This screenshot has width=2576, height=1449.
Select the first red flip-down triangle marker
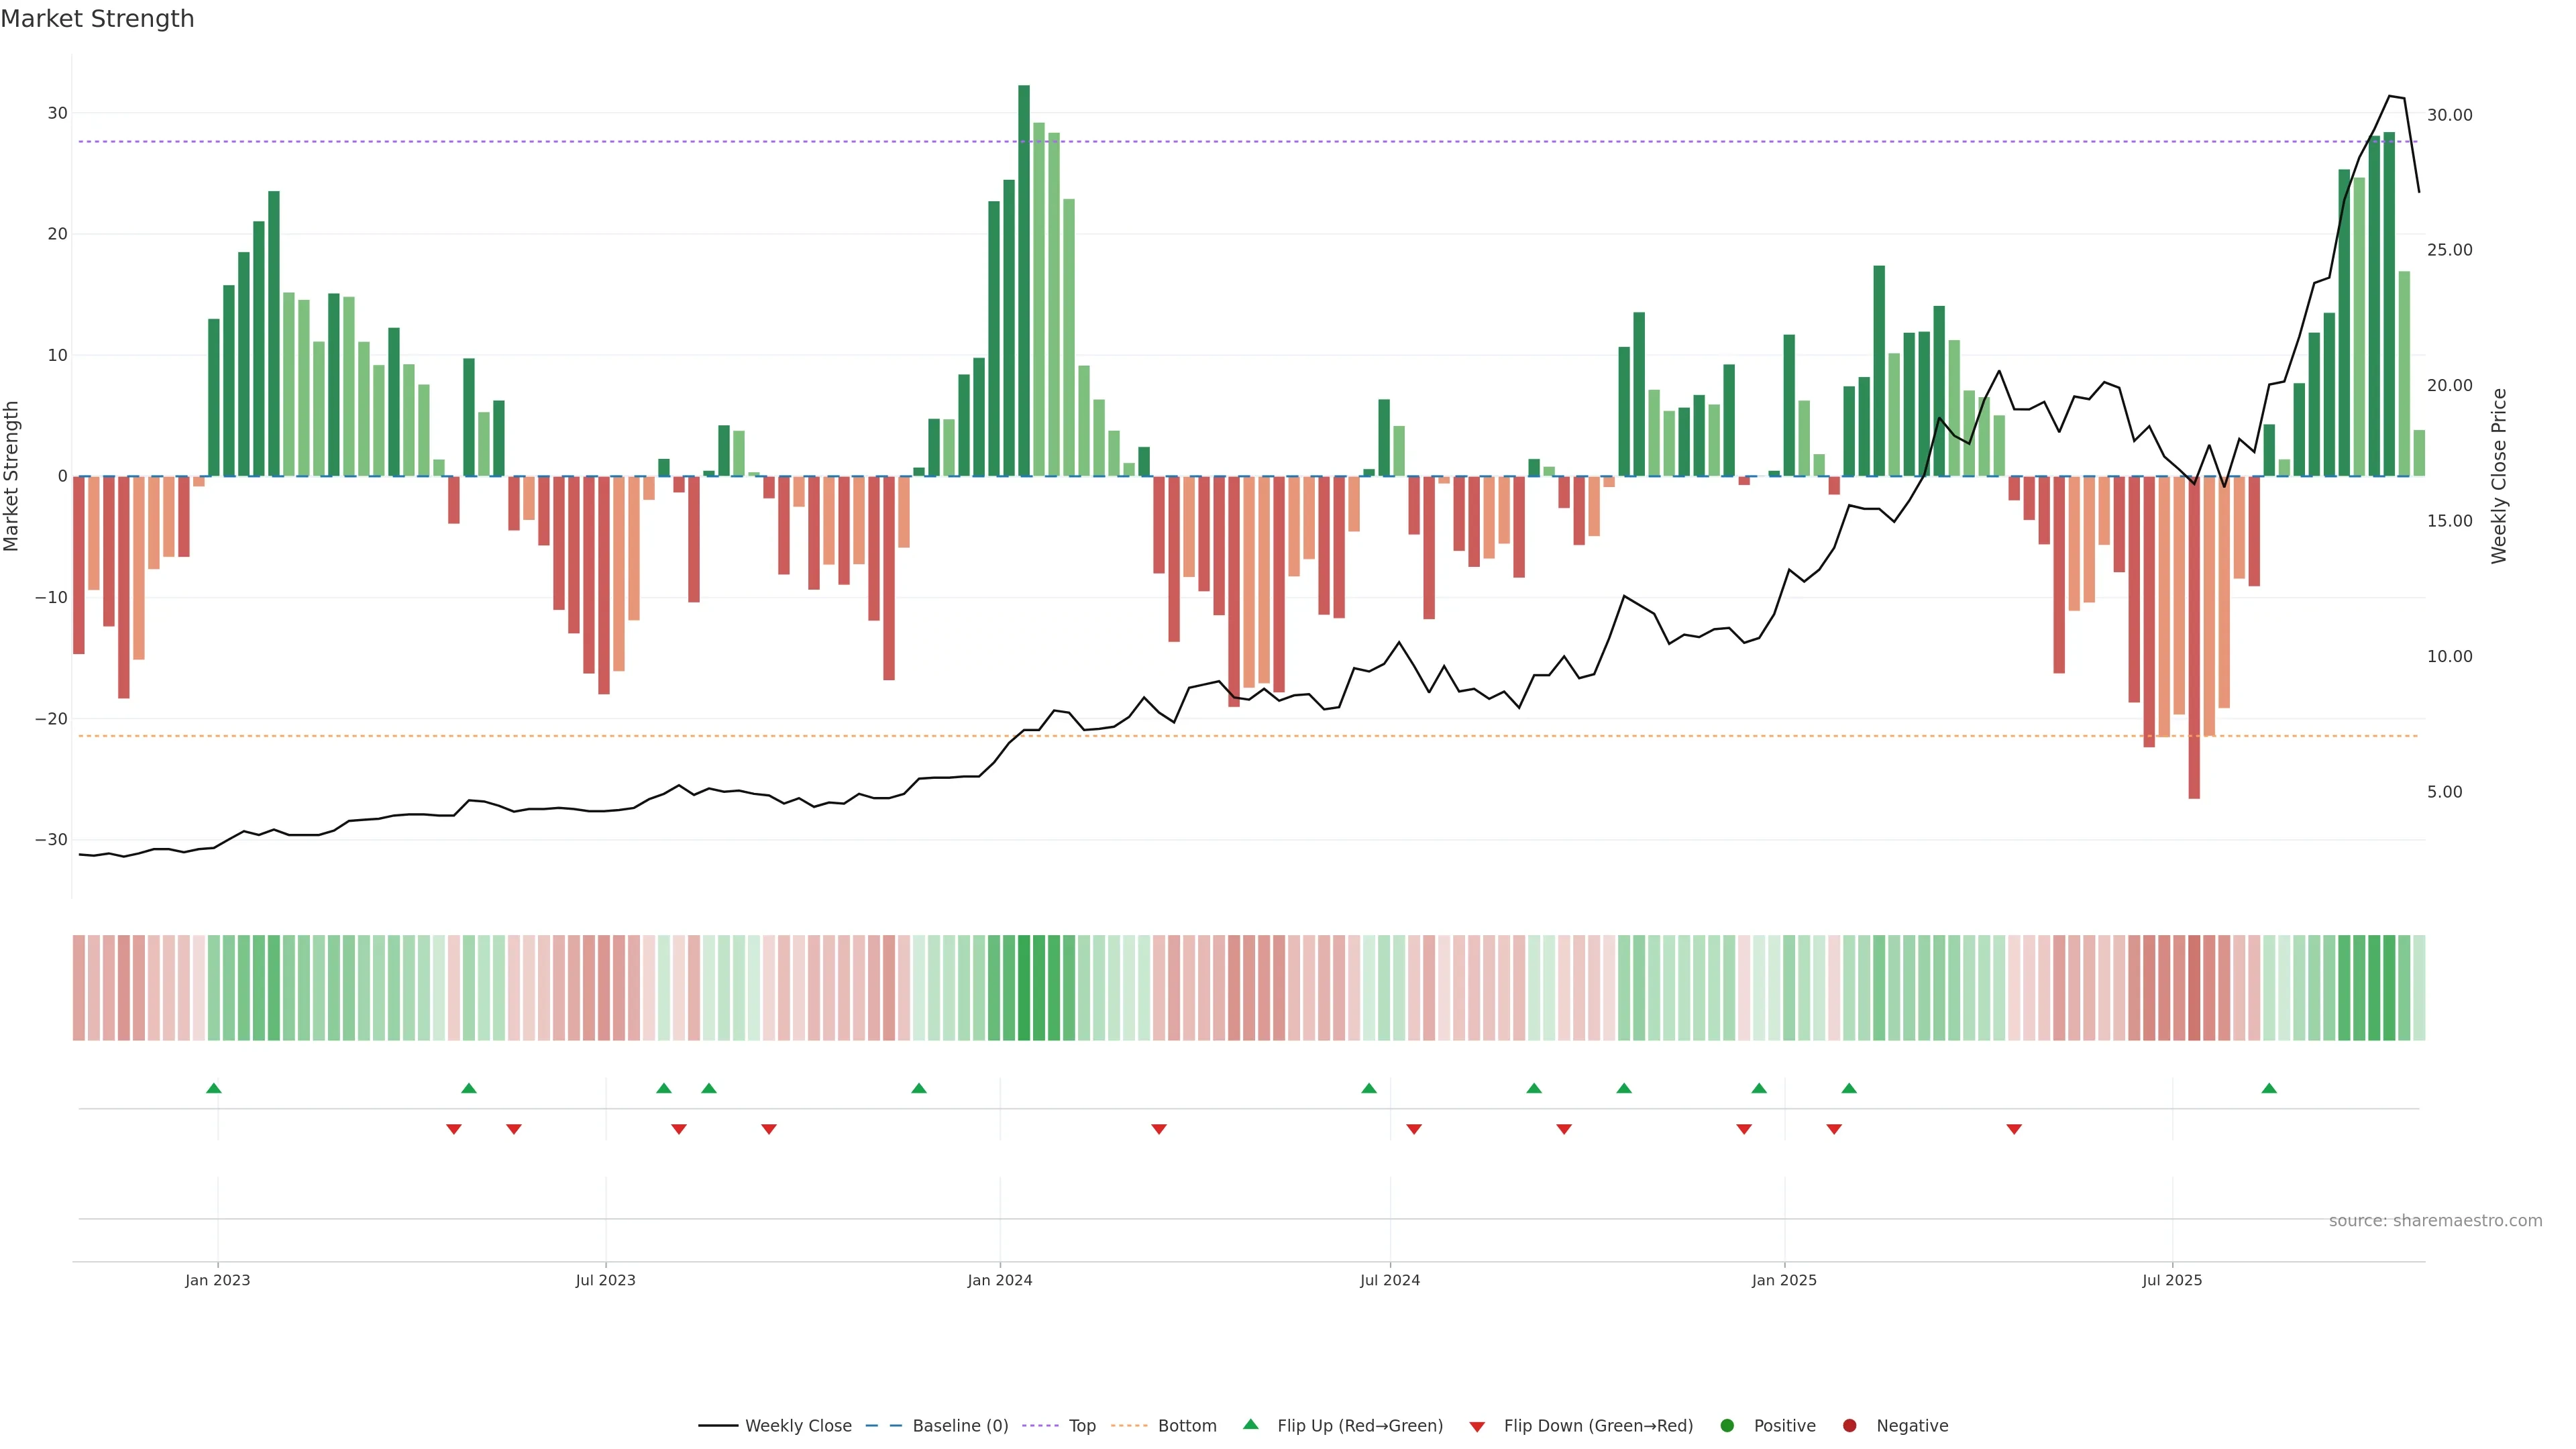coord(454,1129)
